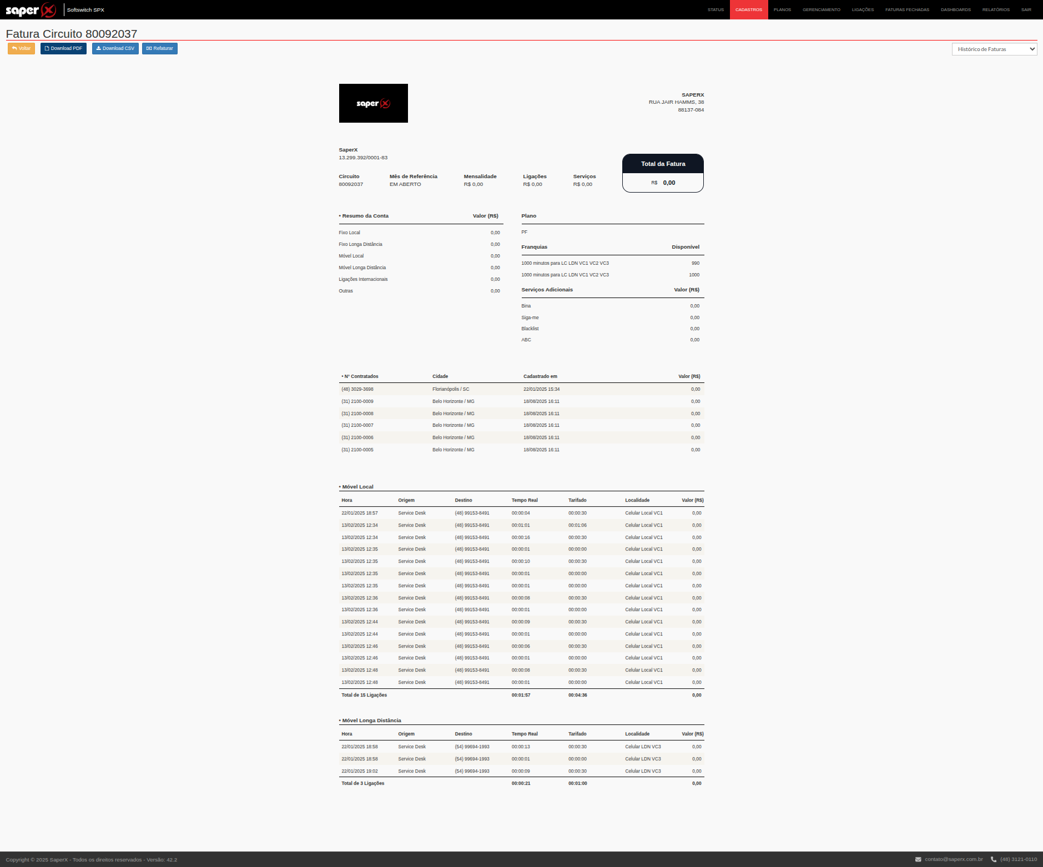Download the invoice as CSV
1043x867 pixels.
(x=115, y=48)
